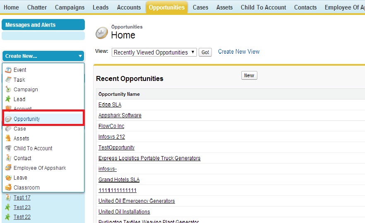This screenshot has width=365, height=223.
Task: Click the Task checklist icon
Action: (x=8, y=80)
